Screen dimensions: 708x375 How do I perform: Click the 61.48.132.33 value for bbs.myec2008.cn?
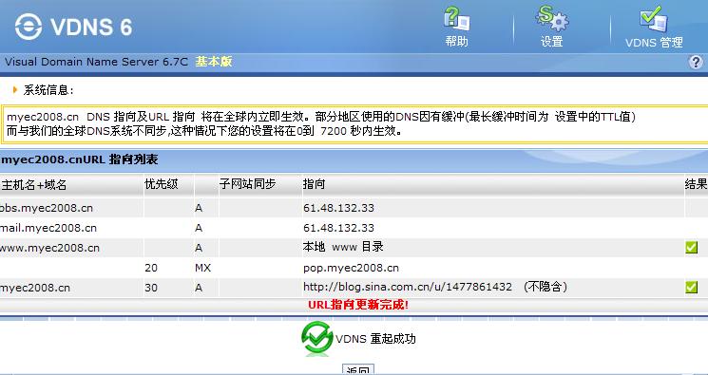(338, 208)
